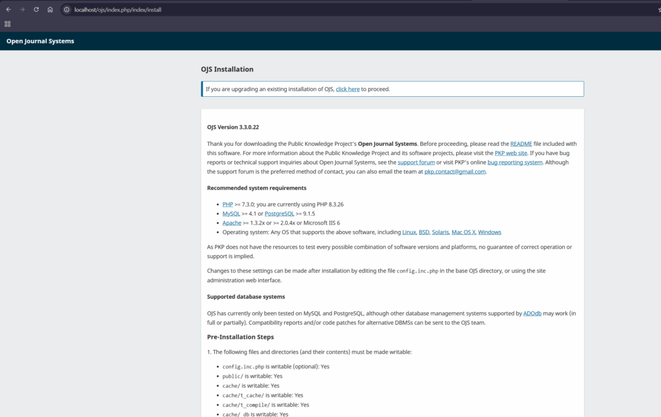Open the browser home page
This screenshot has width=661, height=417.
point(50,10)
